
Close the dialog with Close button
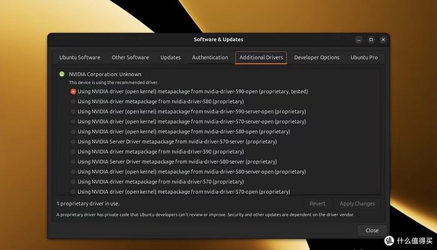372,230
